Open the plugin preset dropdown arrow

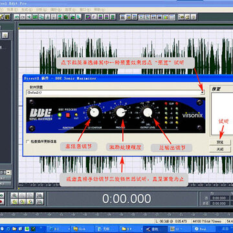203,93
